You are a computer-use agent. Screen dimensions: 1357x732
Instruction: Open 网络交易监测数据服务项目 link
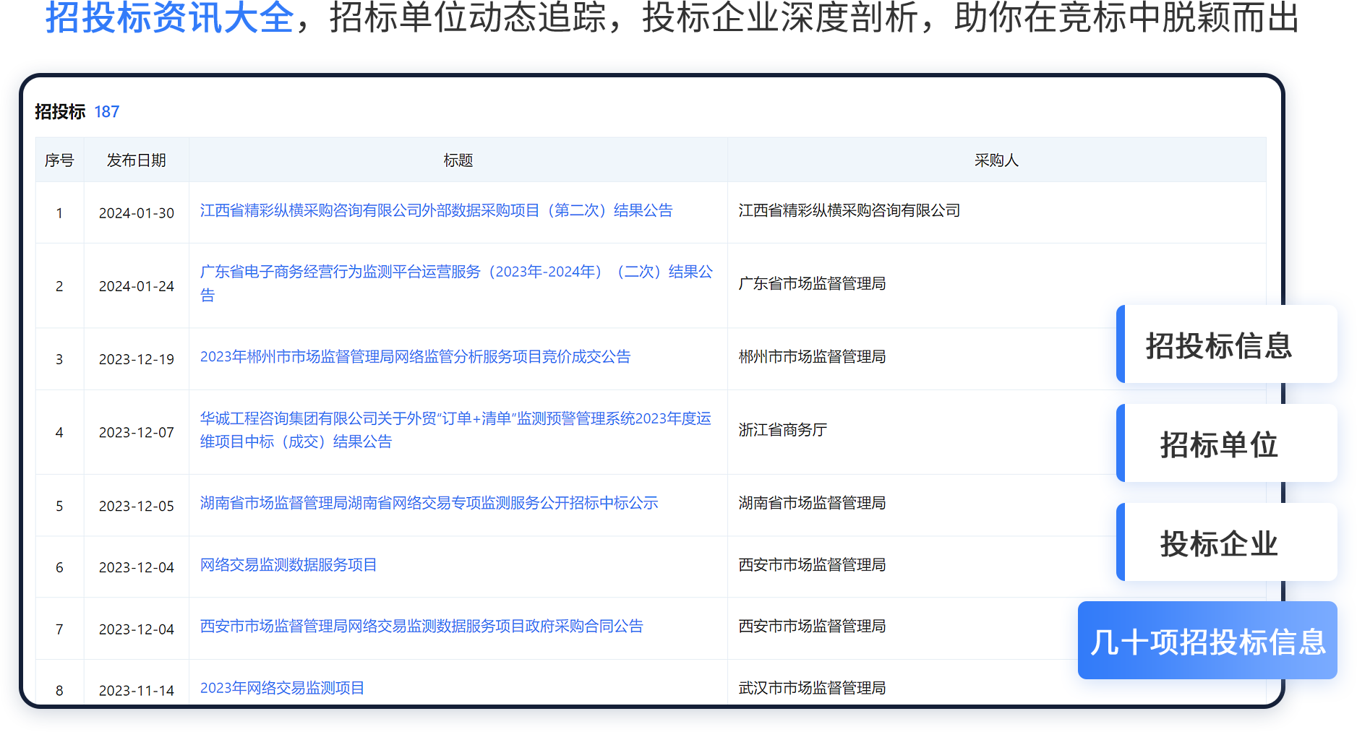click(288, 564)
